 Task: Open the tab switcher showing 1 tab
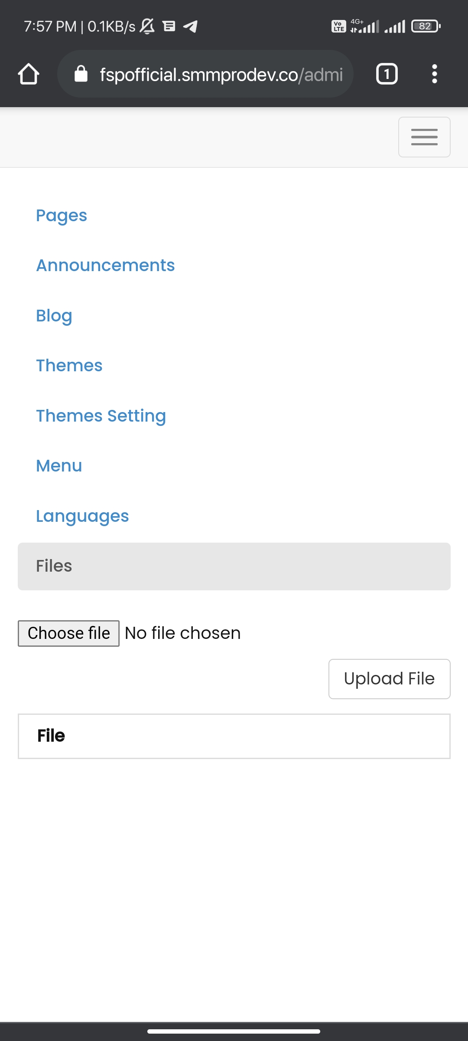pyautogui.click(x=387, y=74)
